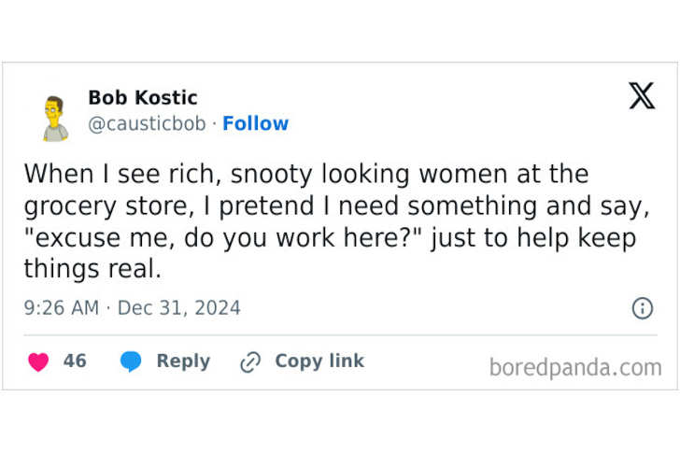Follow the @causticbob account
Viewport: 680px width, 453px height.
255,123
